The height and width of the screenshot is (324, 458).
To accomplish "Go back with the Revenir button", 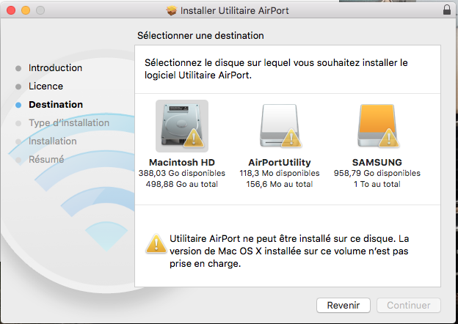I will 343,306.
